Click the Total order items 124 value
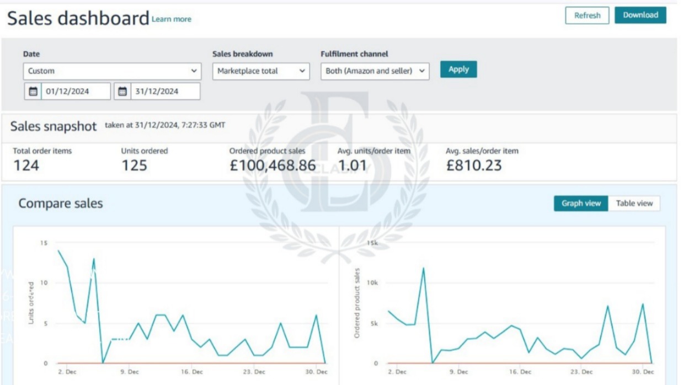This screenshot has height=385, width=683. tap(26, 165)
